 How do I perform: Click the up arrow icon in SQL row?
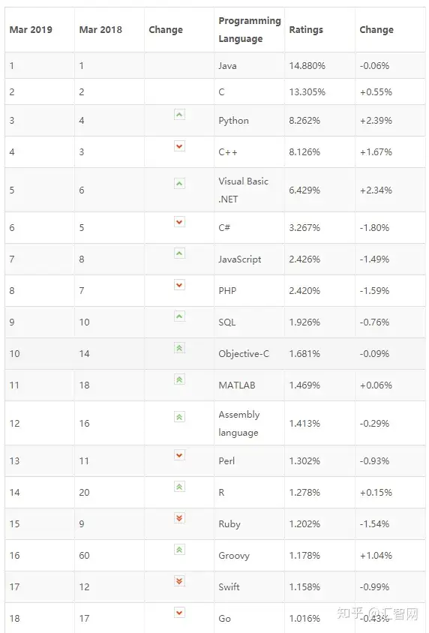[179, 316]
